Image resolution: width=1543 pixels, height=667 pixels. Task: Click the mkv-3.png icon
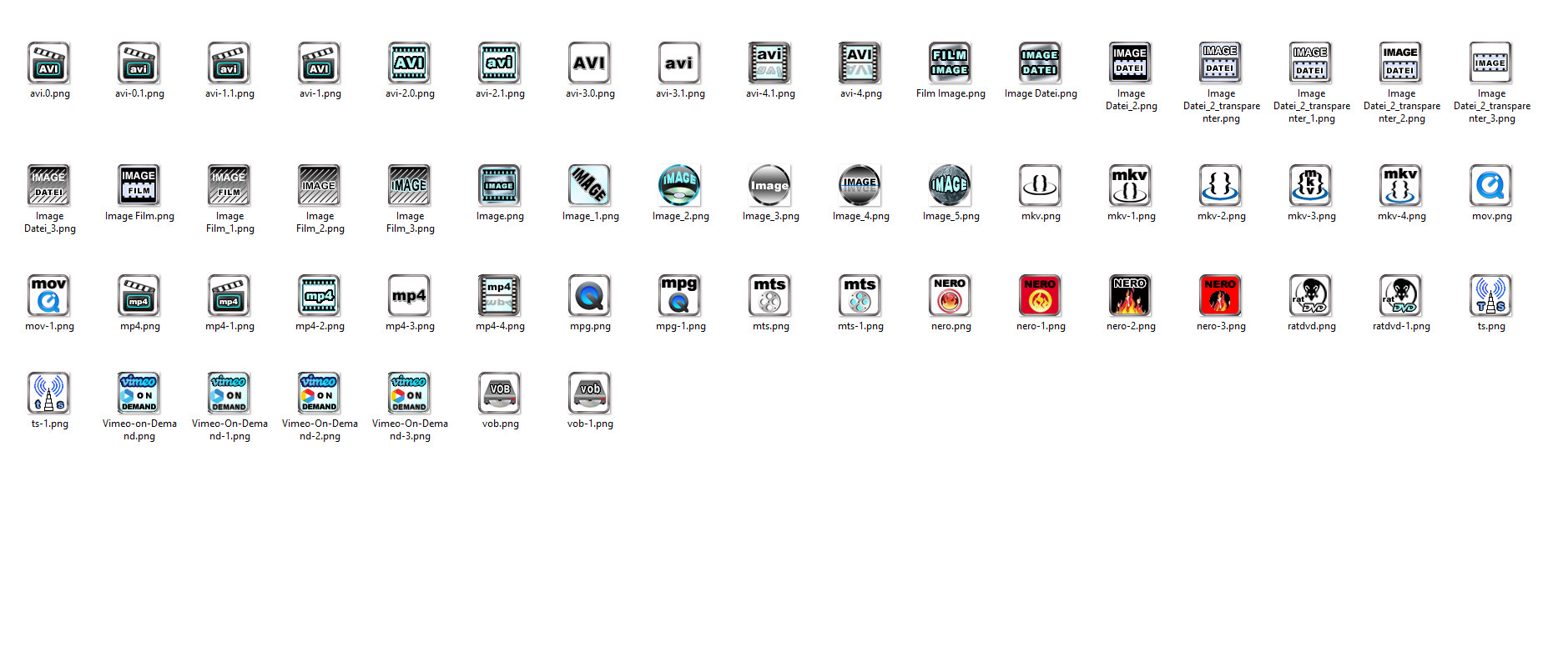(1311, 185)
